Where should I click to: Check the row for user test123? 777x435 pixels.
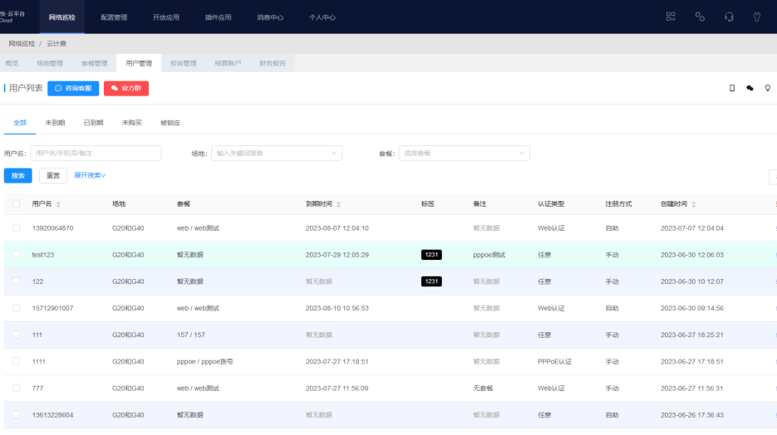click(17, 254)
